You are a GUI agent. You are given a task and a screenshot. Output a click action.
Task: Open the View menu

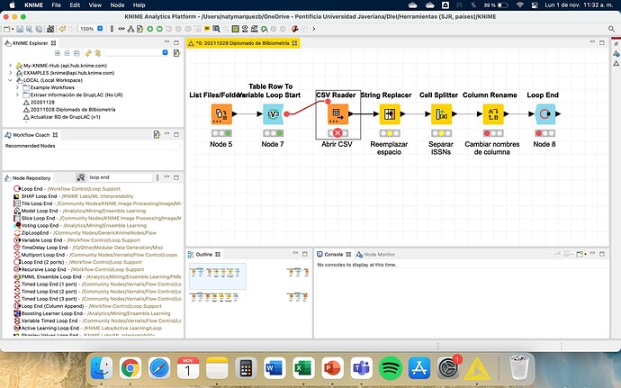pyautogui.click(x=95, y=5)
